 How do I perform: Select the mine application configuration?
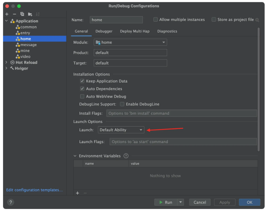[25, 51]
